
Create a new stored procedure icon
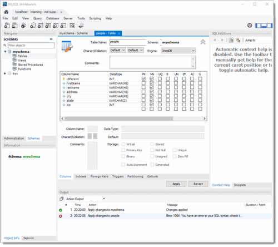point(56,26)
